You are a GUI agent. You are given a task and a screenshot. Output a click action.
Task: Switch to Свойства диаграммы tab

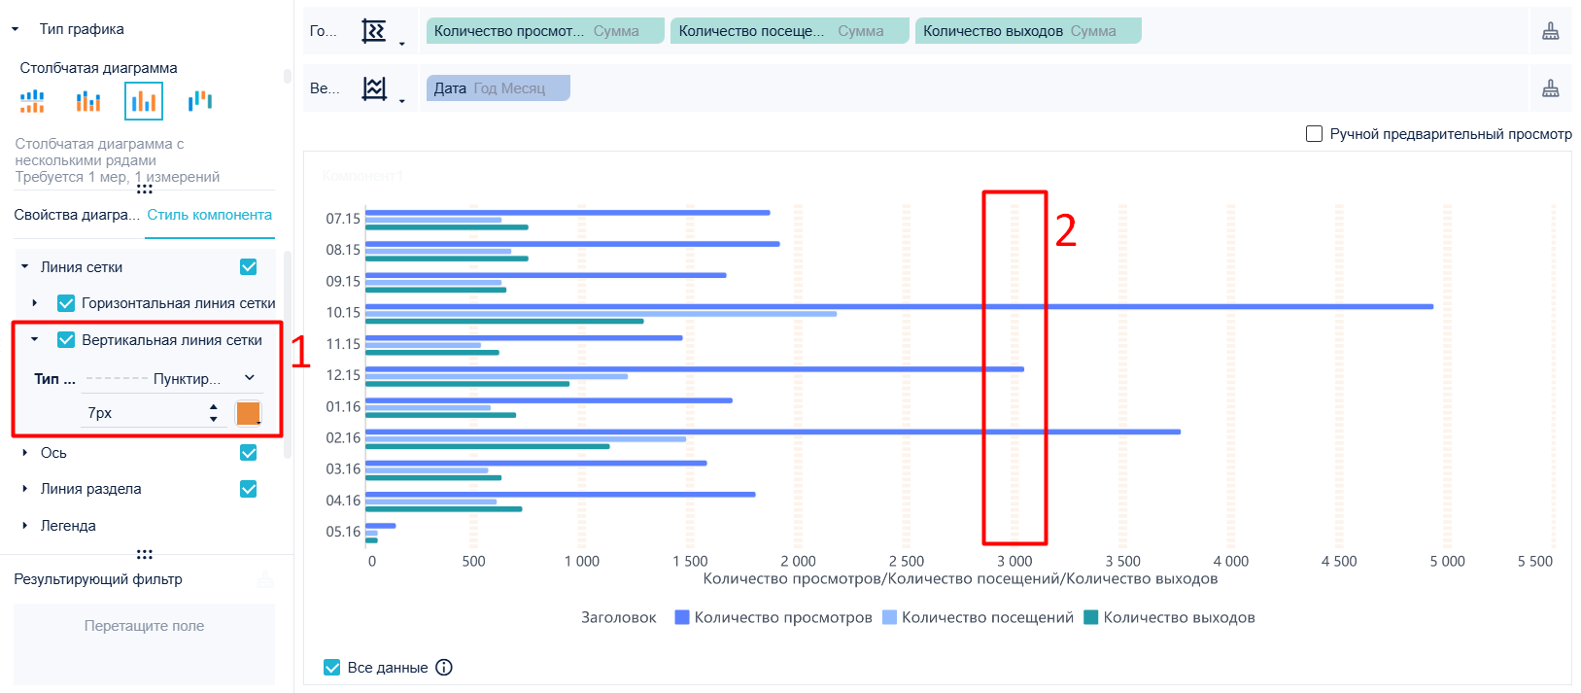pos(77,215)
